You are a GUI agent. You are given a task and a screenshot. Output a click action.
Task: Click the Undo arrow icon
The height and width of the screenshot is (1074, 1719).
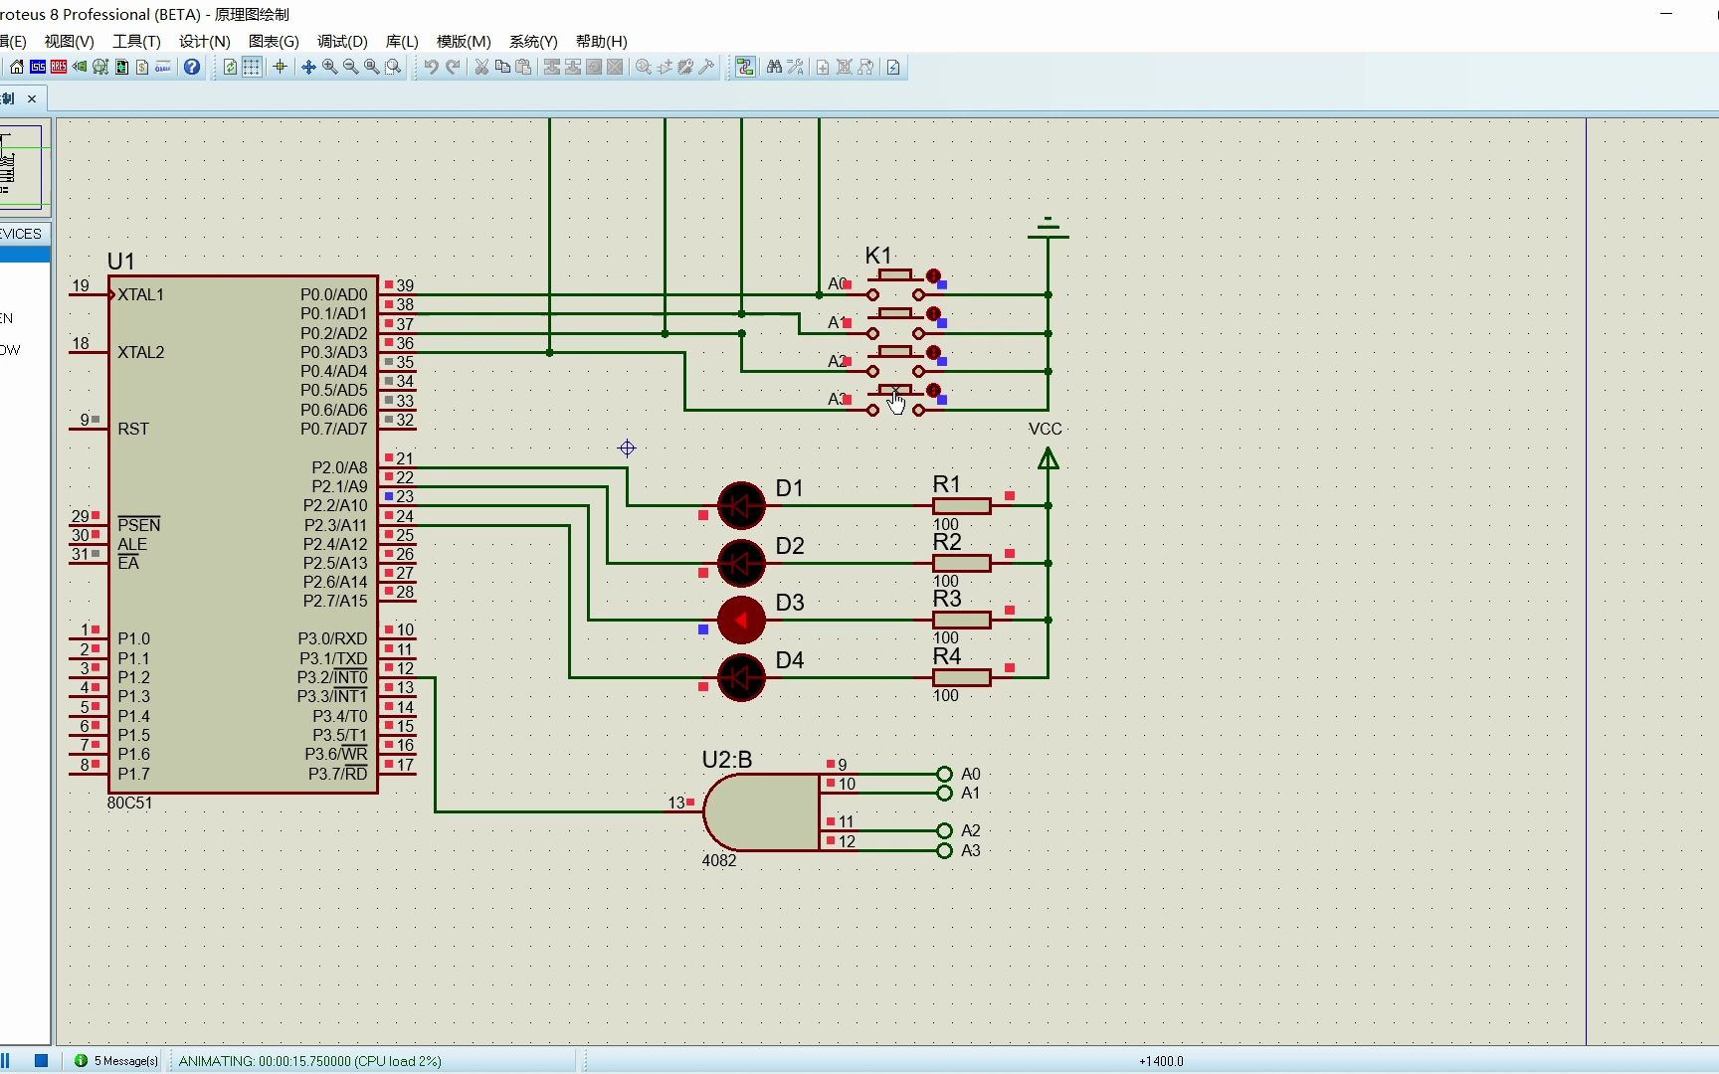tap(431, 67)
